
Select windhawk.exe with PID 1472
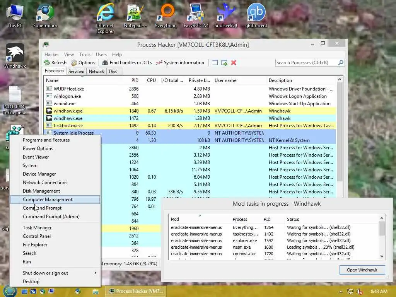(190, 118)
